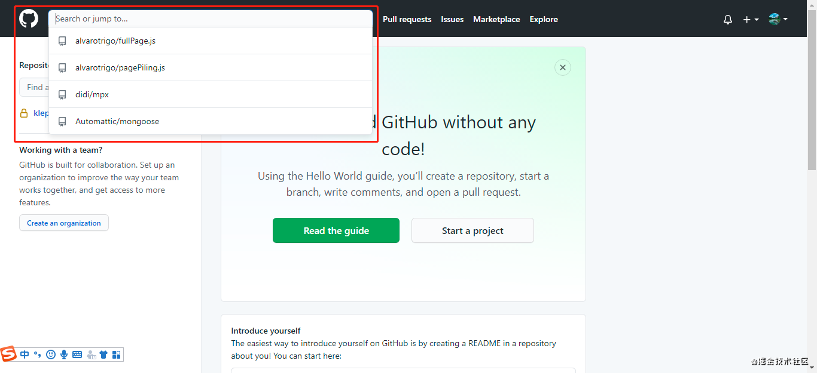The height and width of the screenshot is (373, 817).
Task: Click the Sogou input method logo
Action: tap(9, 354)
